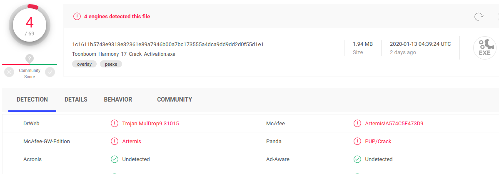This screenshot has width=499, height=174.
Task: Click the reanalyze refresh icon
Action: click(479, 17)
